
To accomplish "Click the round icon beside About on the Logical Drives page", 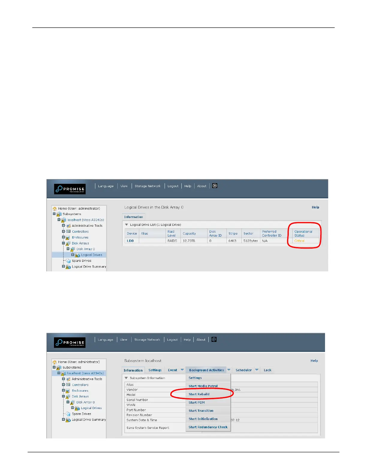I will pyautogui.click(x=215, y=186).
